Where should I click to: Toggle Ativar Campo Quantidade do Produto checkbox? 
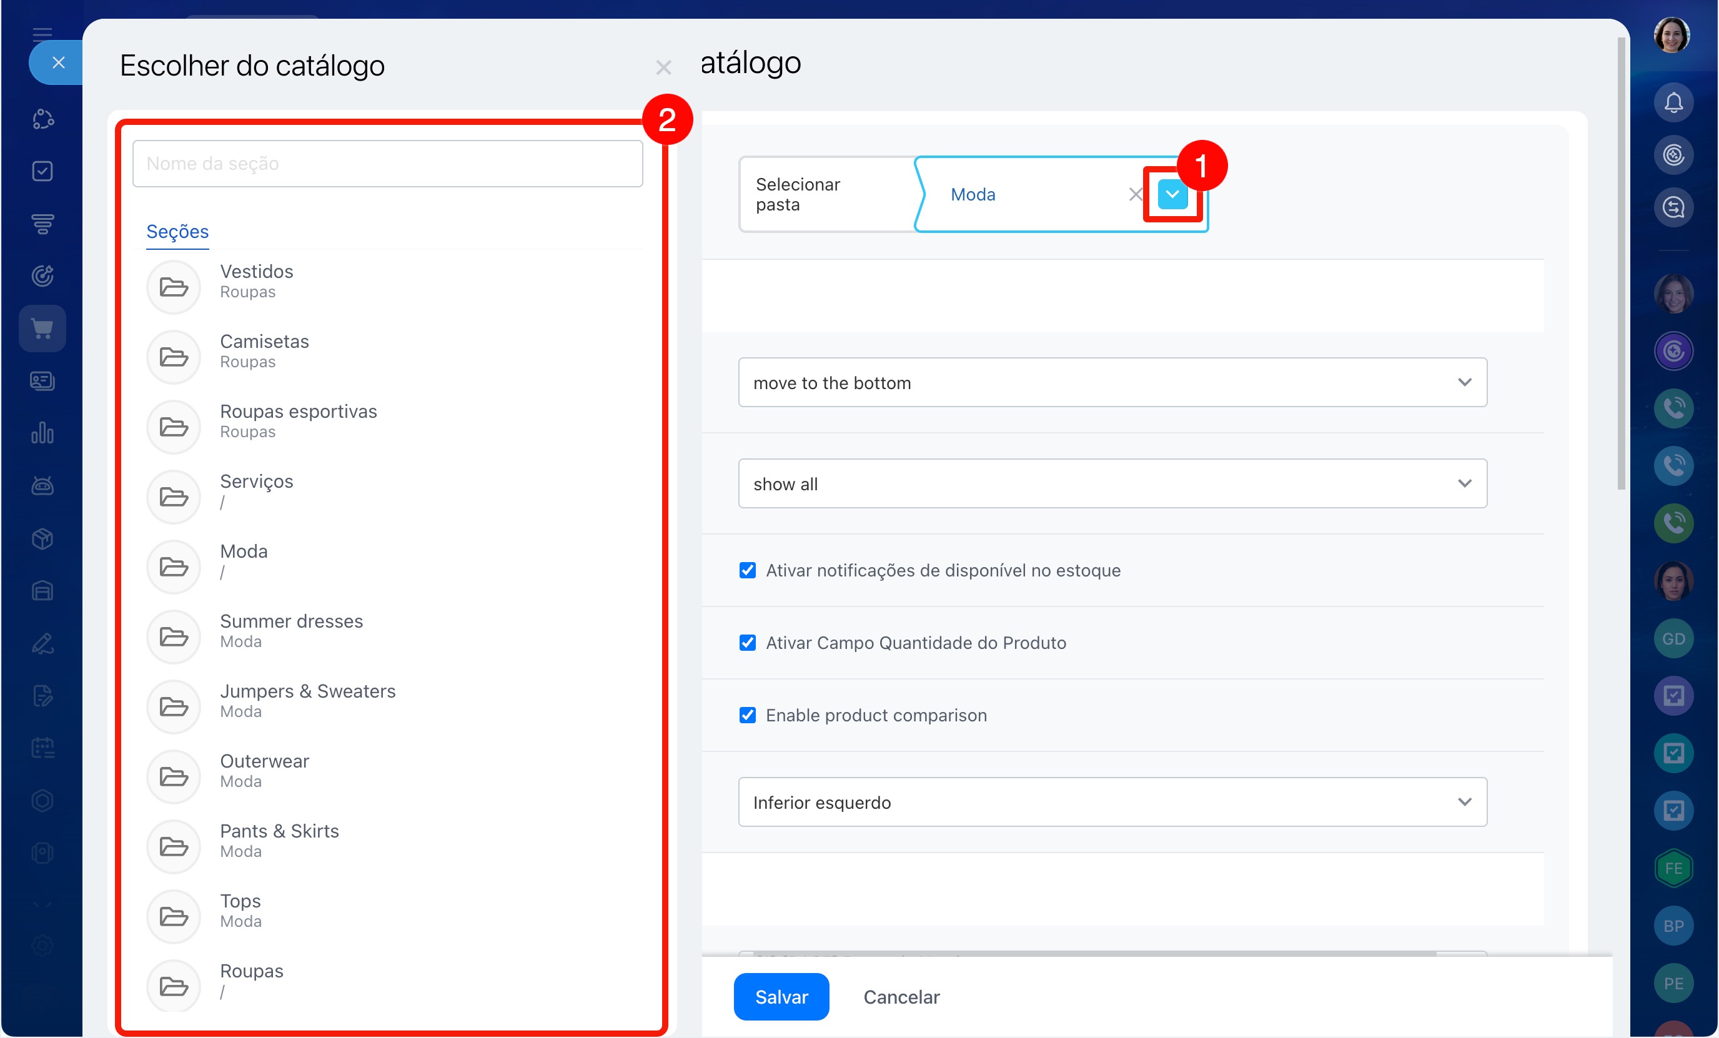[x=747, y=643]
